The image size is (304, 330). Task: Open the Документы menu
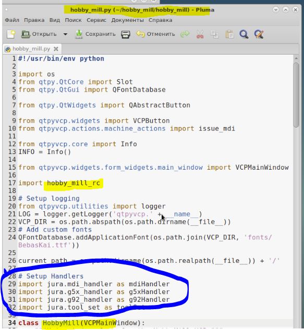coord(127,20)
